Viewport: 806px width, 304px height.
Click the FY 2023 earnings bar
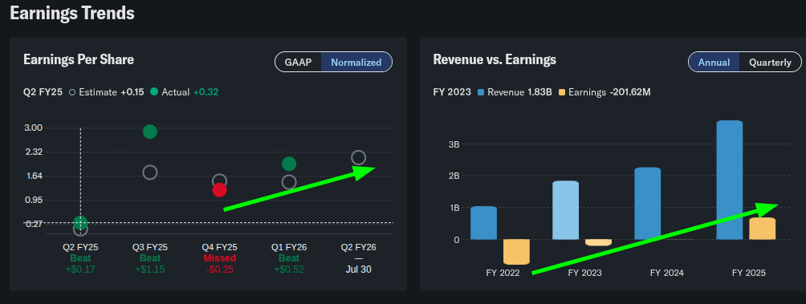598,242
